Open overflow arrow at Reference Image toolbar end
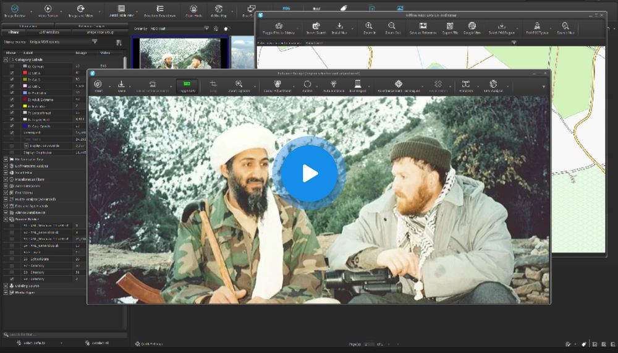618x353 pixels. pos(543,87)
